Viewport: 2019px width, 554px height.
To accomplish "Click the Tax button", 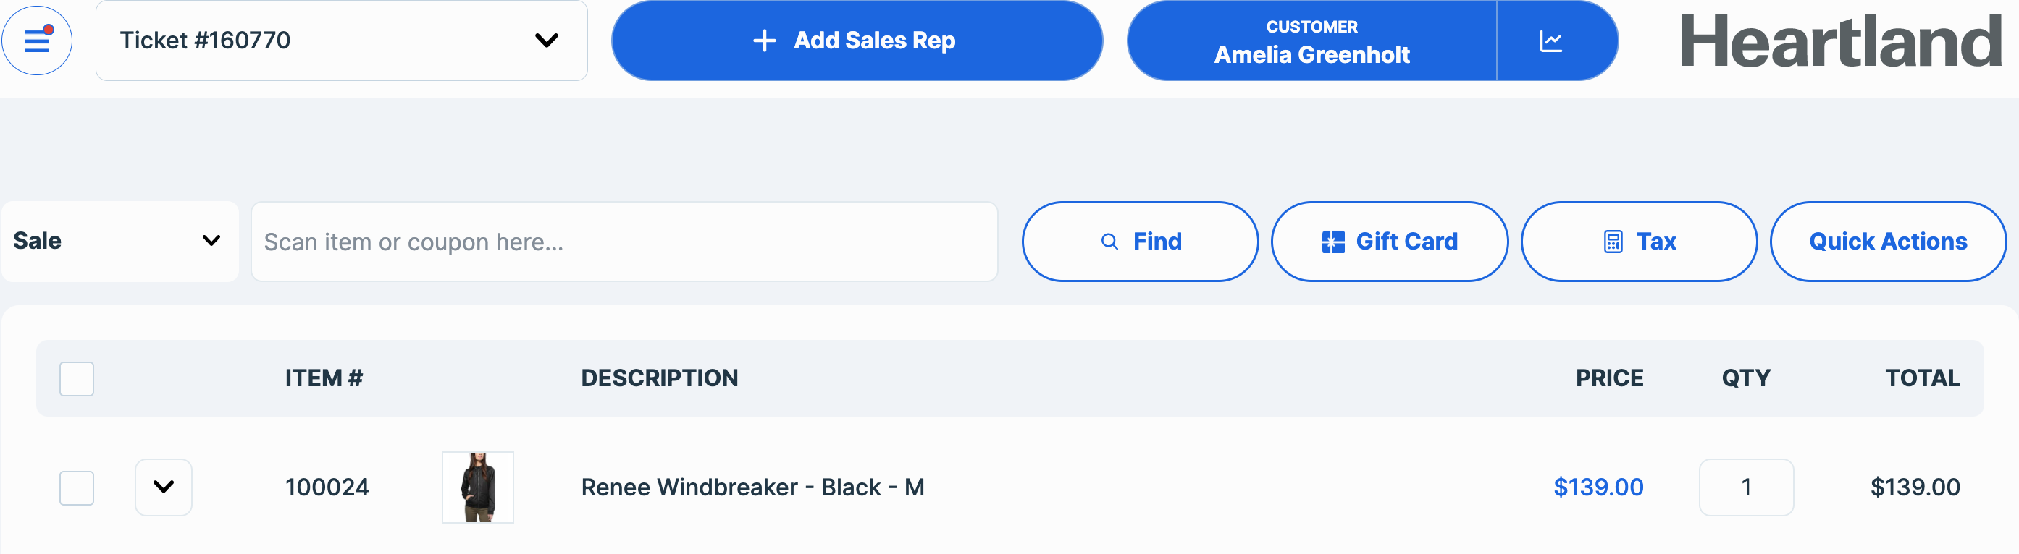I will coord(1639,241).
